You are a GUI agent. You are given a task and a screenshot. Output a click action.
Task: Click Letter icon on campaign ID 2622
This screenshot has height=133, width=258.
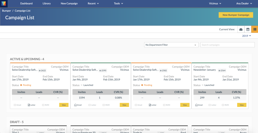[29, 105]
